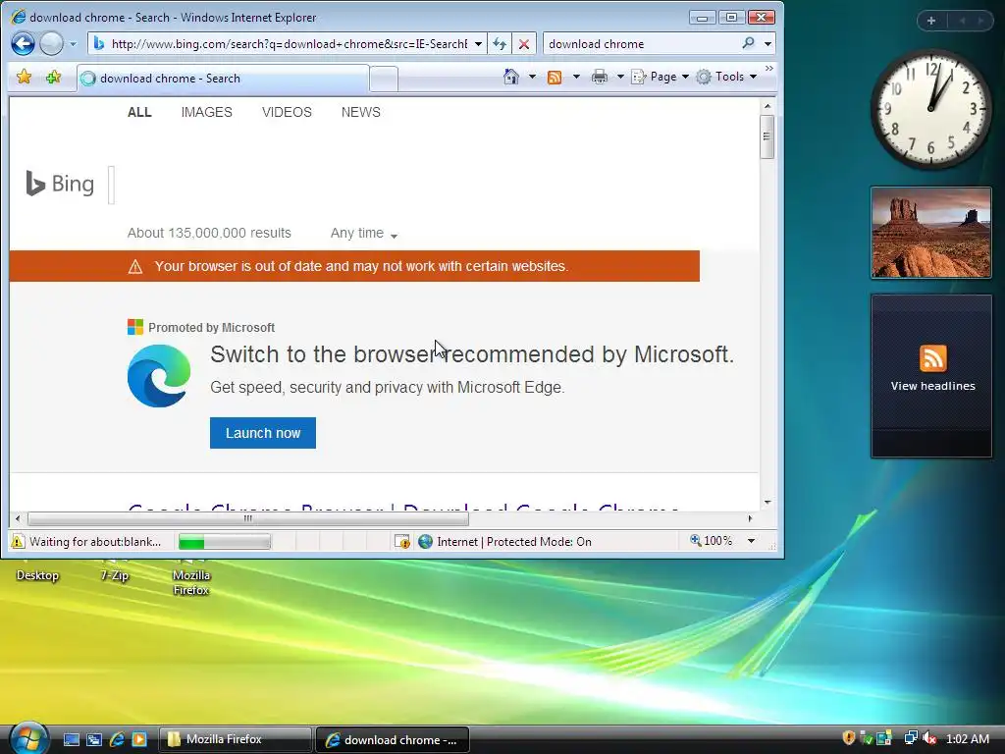1005x754 pixels.
Task: Click the sidebar desert slideshow picture
Action: point(930,233)
